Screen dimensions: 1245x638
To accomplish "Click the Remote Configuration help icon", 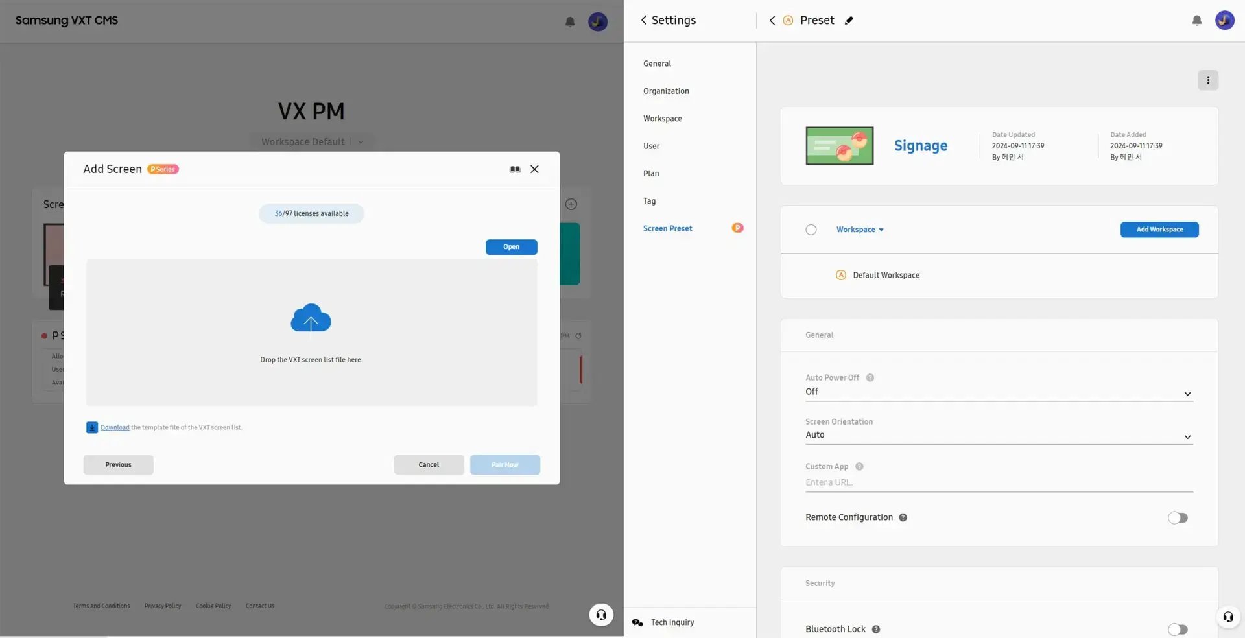I will 903,517.
